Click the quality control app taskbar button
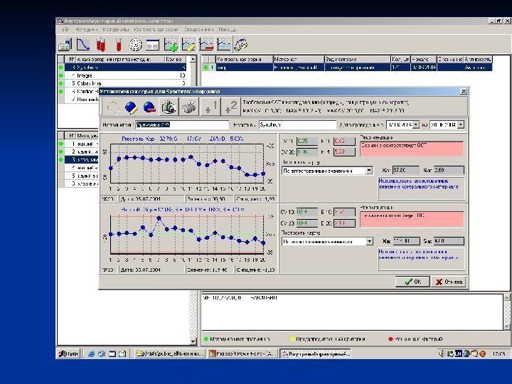 point(316,353)
